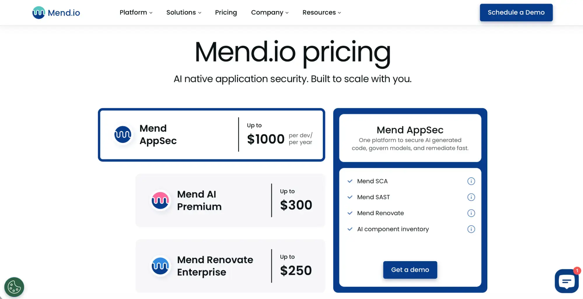Click the Schedule a Demo button

(516, 13)
